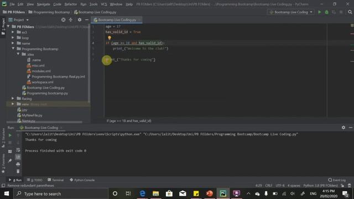354x199 pixels.
Task: Click PyCharm icon in taskbar
Action: 223,193
